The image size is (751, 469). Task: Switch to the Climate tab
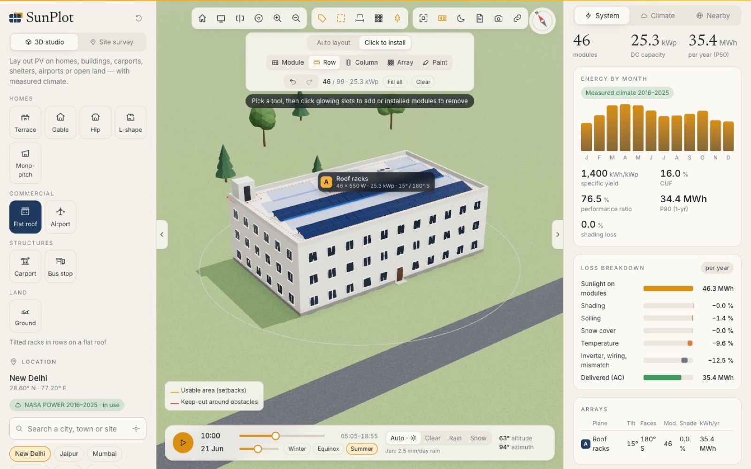(x=658, y=16)
